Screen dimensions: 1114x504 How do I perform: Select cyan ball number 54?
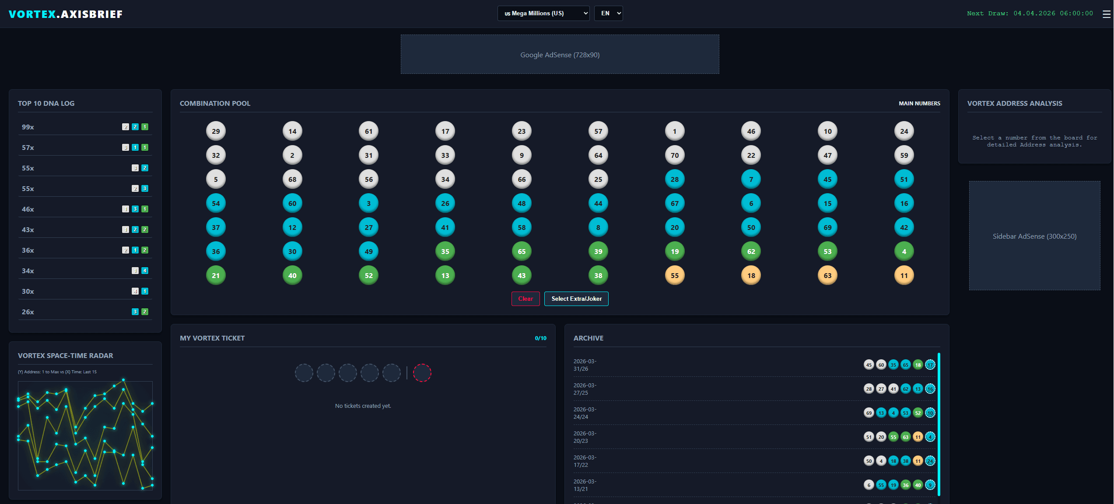click(x=216, y=203)
